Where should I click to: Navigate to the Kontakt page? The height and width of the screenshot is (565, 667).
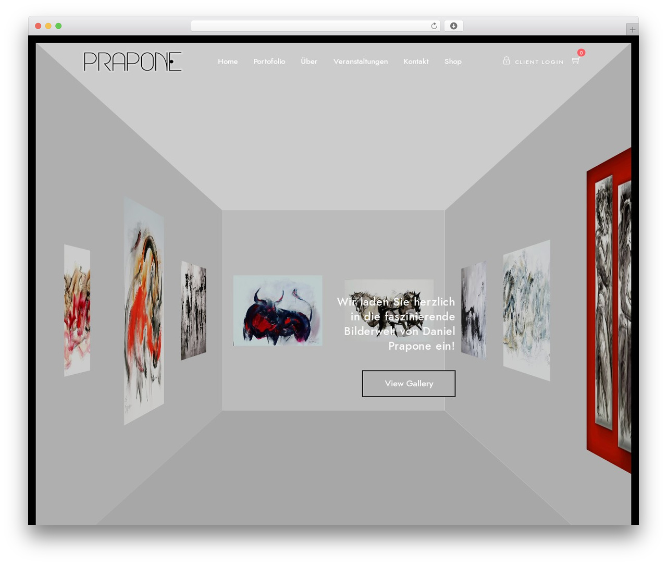[x=416, y=62]
